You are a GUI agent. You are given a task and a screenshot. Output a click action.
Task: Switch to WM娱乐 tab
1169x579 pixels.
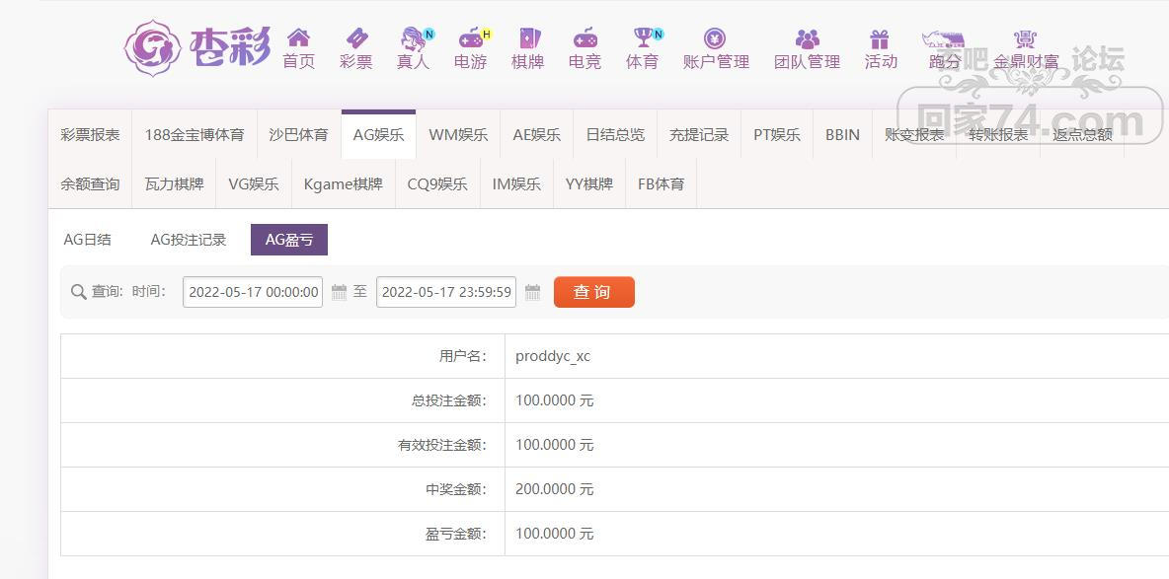[458, 135]
